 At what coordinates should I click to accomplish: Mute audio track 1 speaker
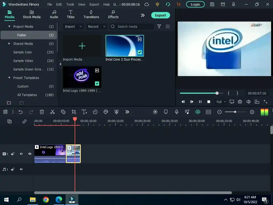coord(21,169)
